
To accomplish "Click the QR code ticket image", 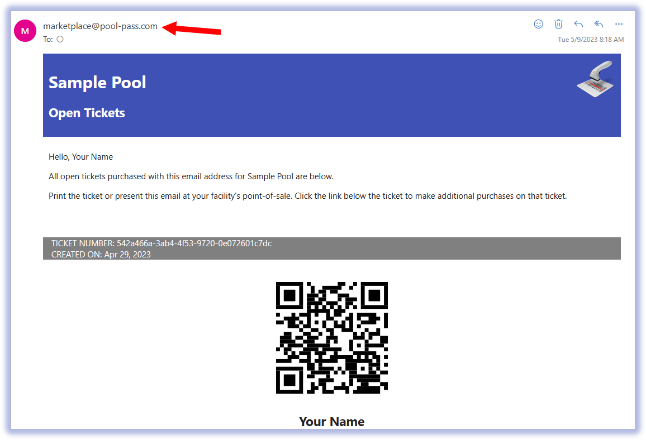I will (x=332, y=337).
